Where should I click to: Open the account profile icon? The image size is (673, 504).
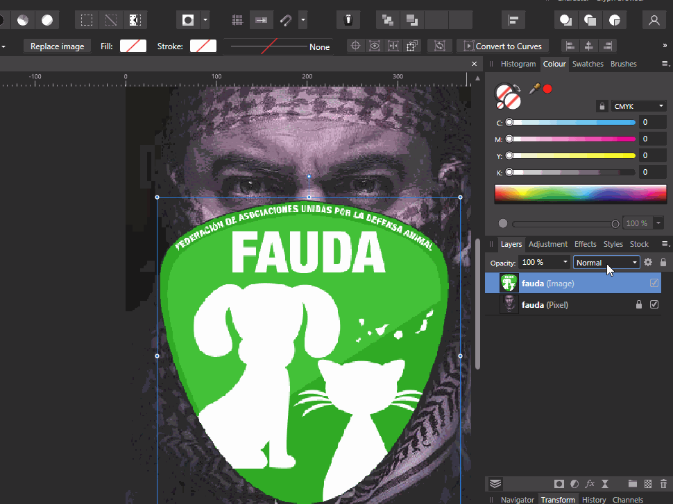pos(654,20)
